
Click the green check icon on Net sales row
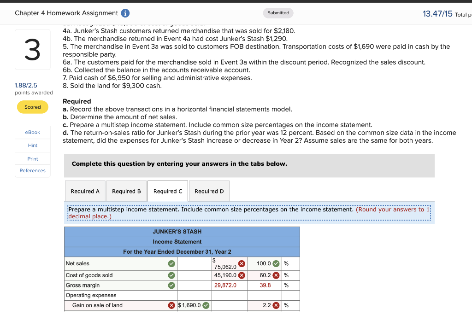[x=171, y=263]
